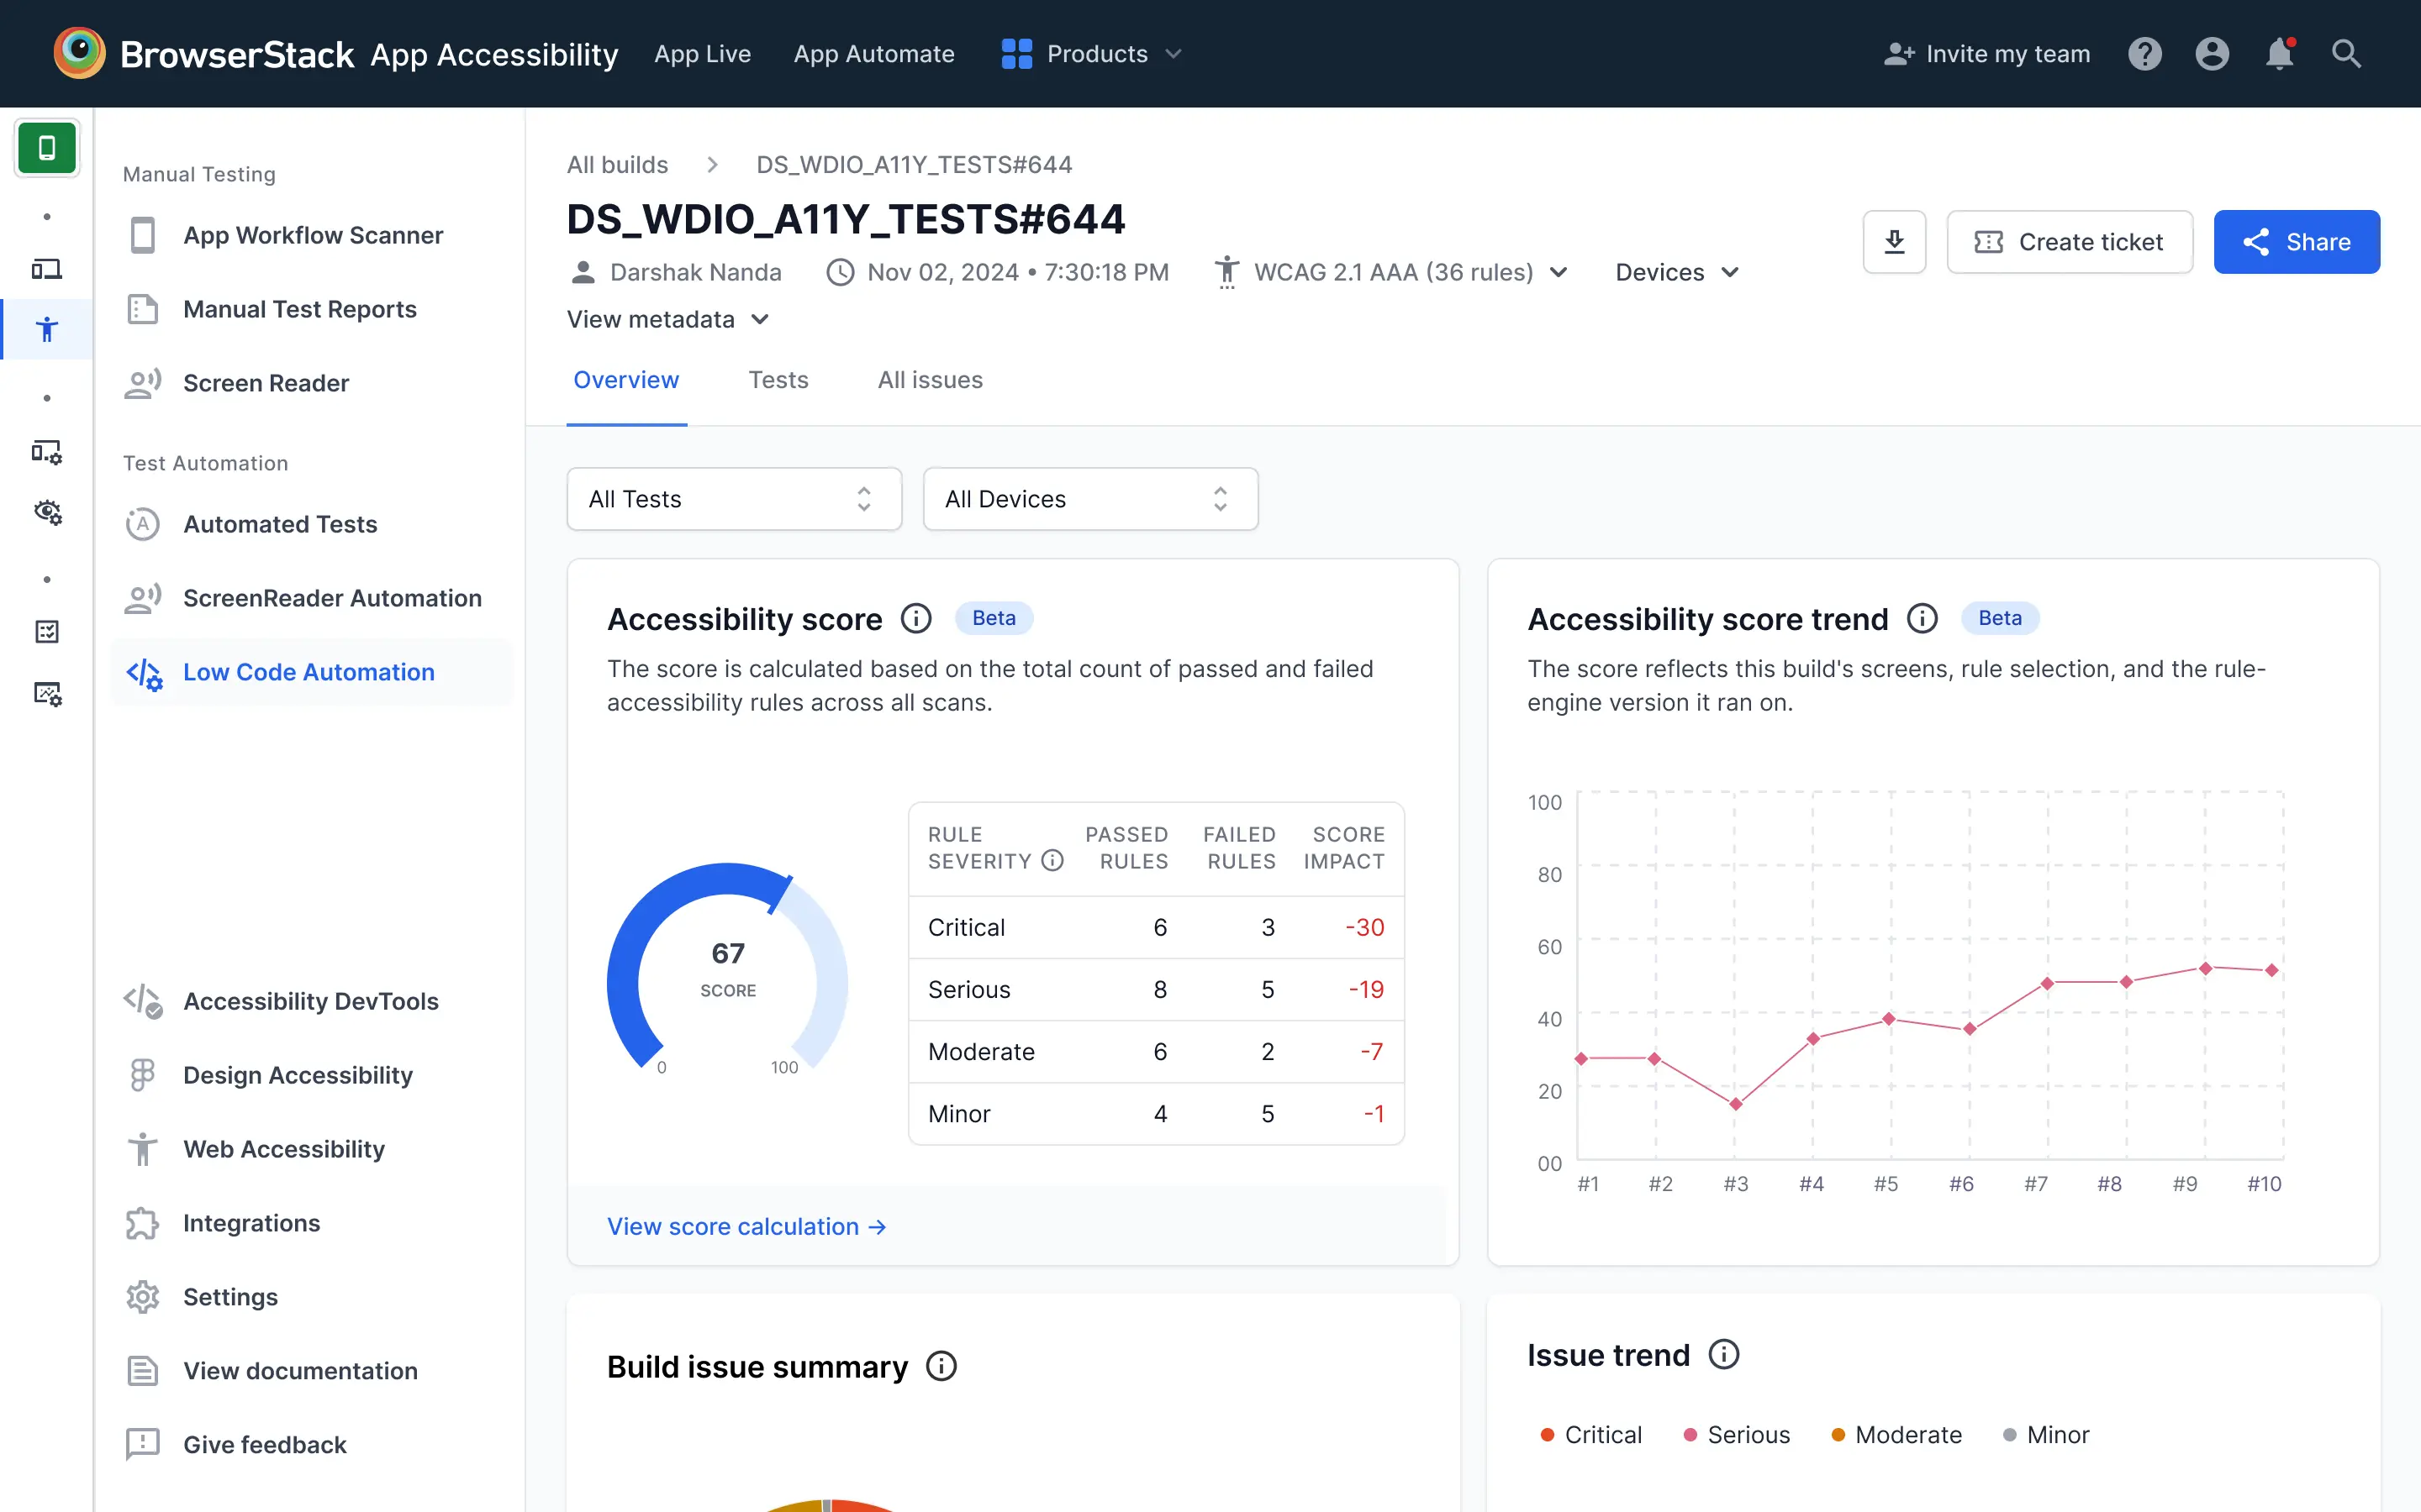Go to All builds breadcrumb
Screen dimensions: 2421x1512
[617, 164]
